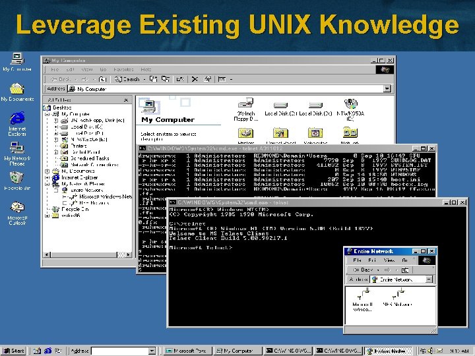The height and width of the screenshot is (356, 475).
Task: Select Recycle Bin in folder tree
Action: [75, 210]
